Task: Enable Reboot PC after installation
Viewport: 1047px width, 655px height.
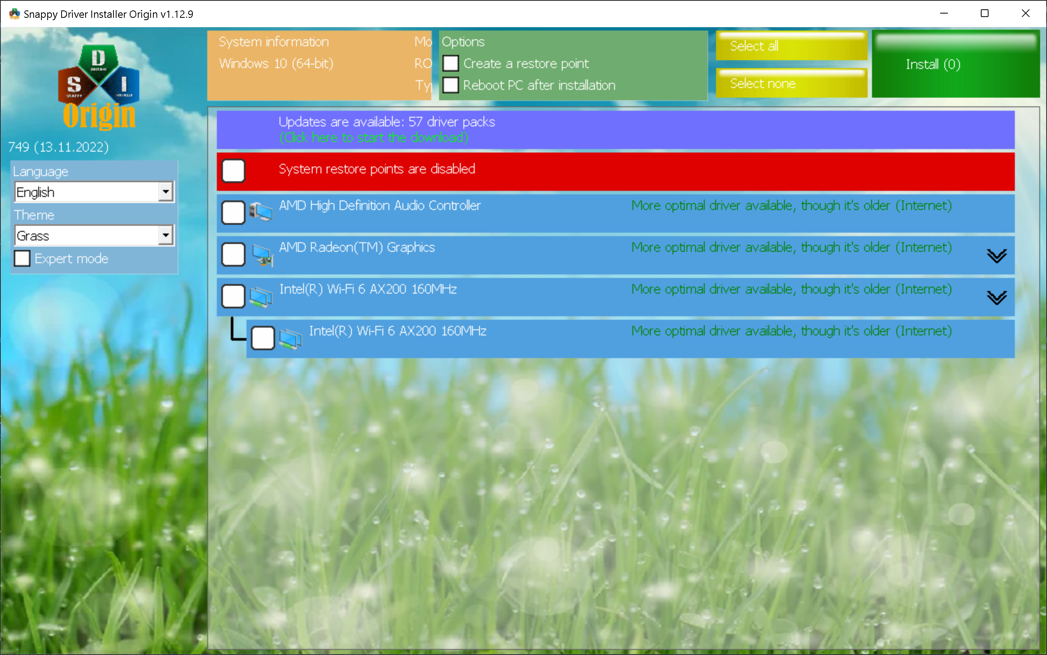Action: [x=450, y=85]
